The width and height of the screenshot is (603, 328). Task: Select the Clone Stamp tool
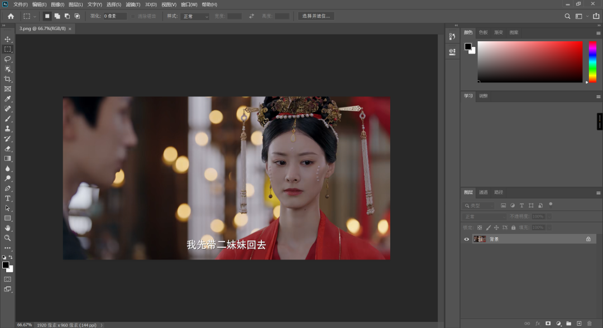[x=7, y=129]
